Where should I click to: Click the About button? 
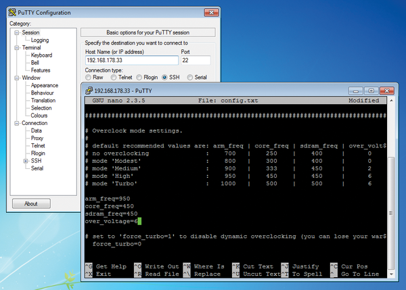(x=31, y=203)
